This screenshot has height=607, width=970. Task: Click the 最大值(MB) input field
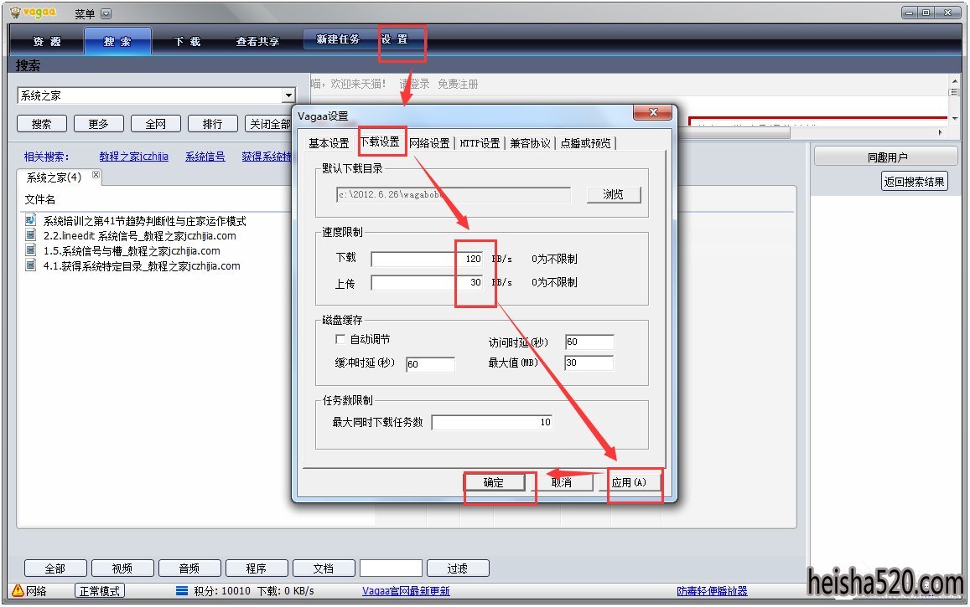click(589, 363)
